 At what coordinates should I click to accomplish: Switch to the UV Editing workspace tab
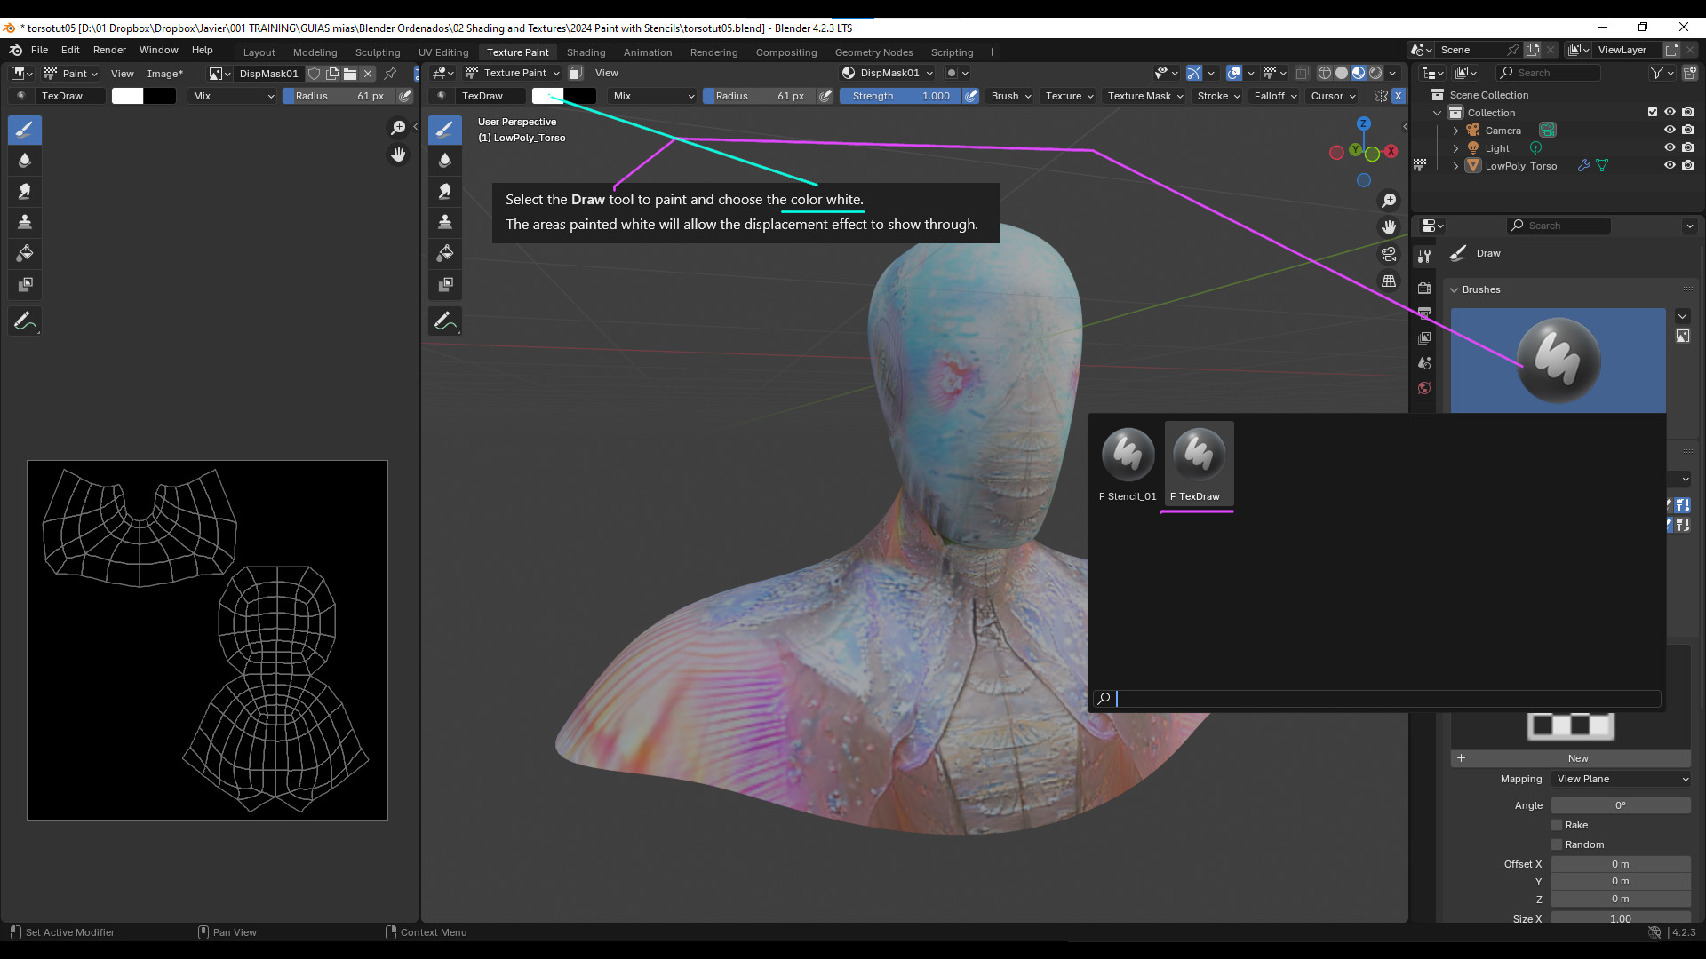[443, 52]
